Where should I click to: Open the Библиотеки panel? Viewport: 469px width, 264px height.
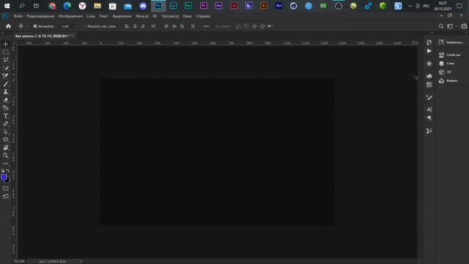pyautogui.click(x=451, y=43)
